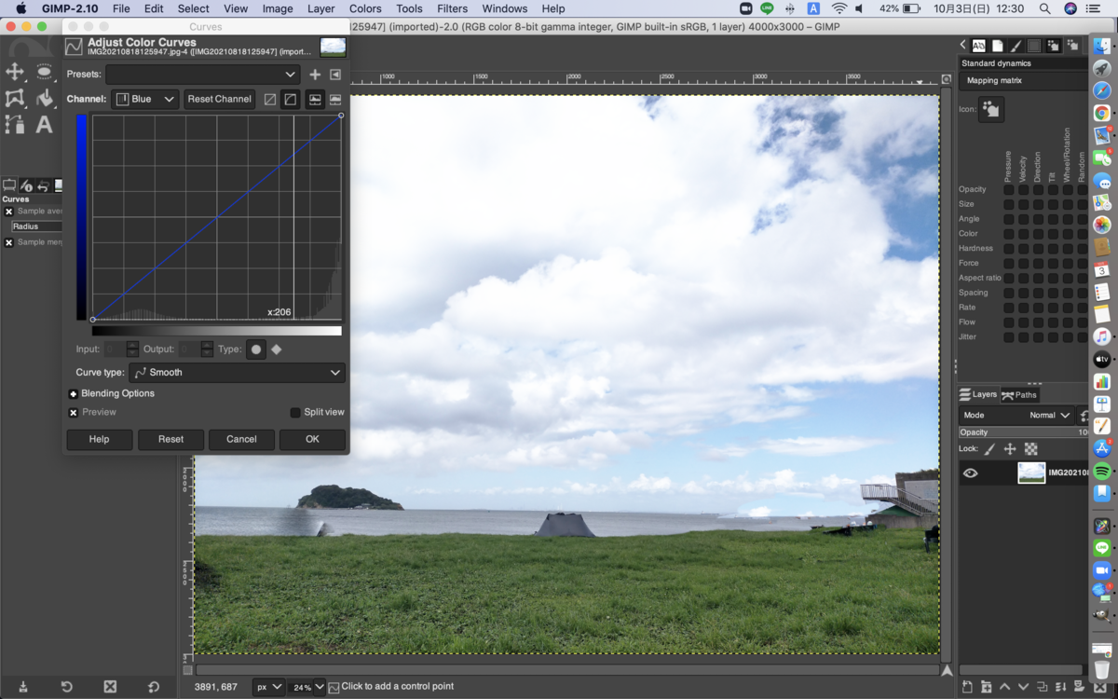Open Google Chrome from the Dock

coord(1102,113)
